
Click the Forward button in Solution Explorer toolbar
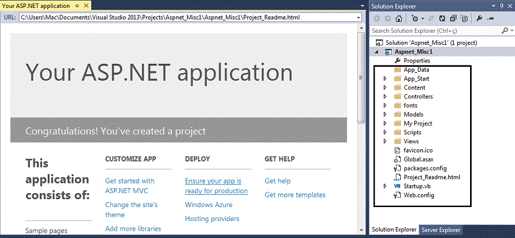click(388, 19)
